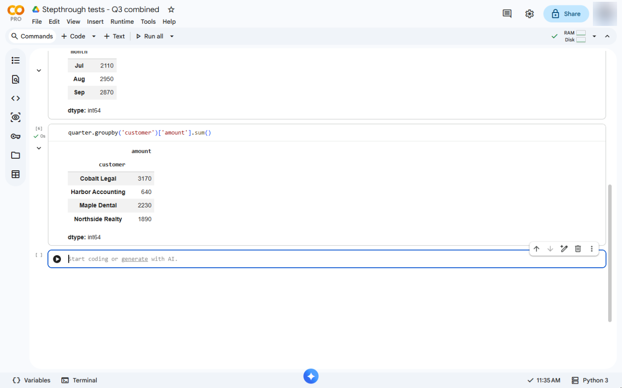Open notebook settings gear

529,14
